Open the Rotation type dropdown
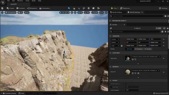This screenshot has height=95, width=169. click(115, 42)
